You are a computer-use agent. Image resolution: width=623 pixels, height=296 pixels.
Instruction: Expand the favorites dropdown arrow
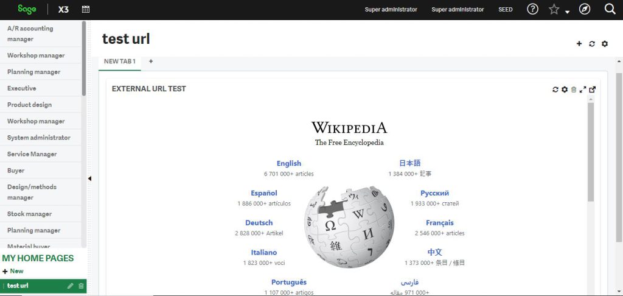pyautogui.click(x=567, y=12)
